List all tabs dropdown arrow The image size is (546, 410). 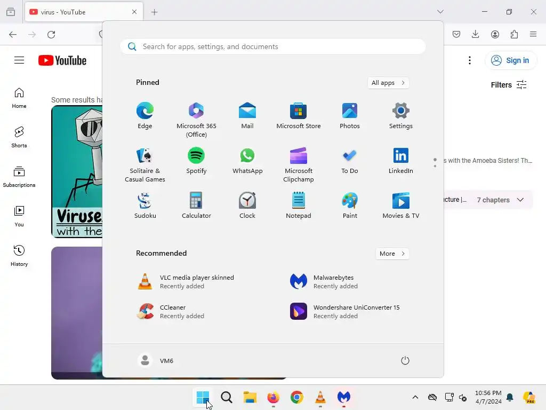(x=440, y=12)
